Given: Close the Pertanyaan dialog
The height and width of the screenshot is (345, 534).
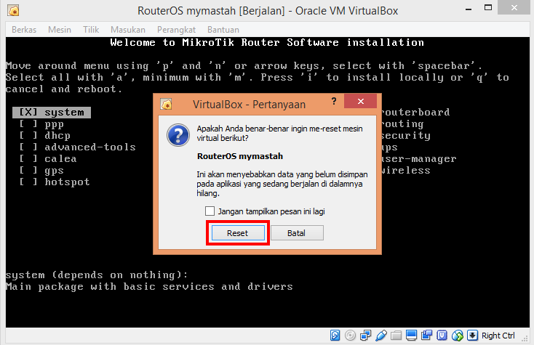Looking at the screenshot, I should pyautogui.click(x=361, y=101).
